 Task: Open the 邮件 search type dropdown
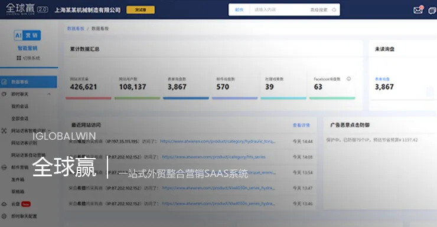tap(239, 10)
